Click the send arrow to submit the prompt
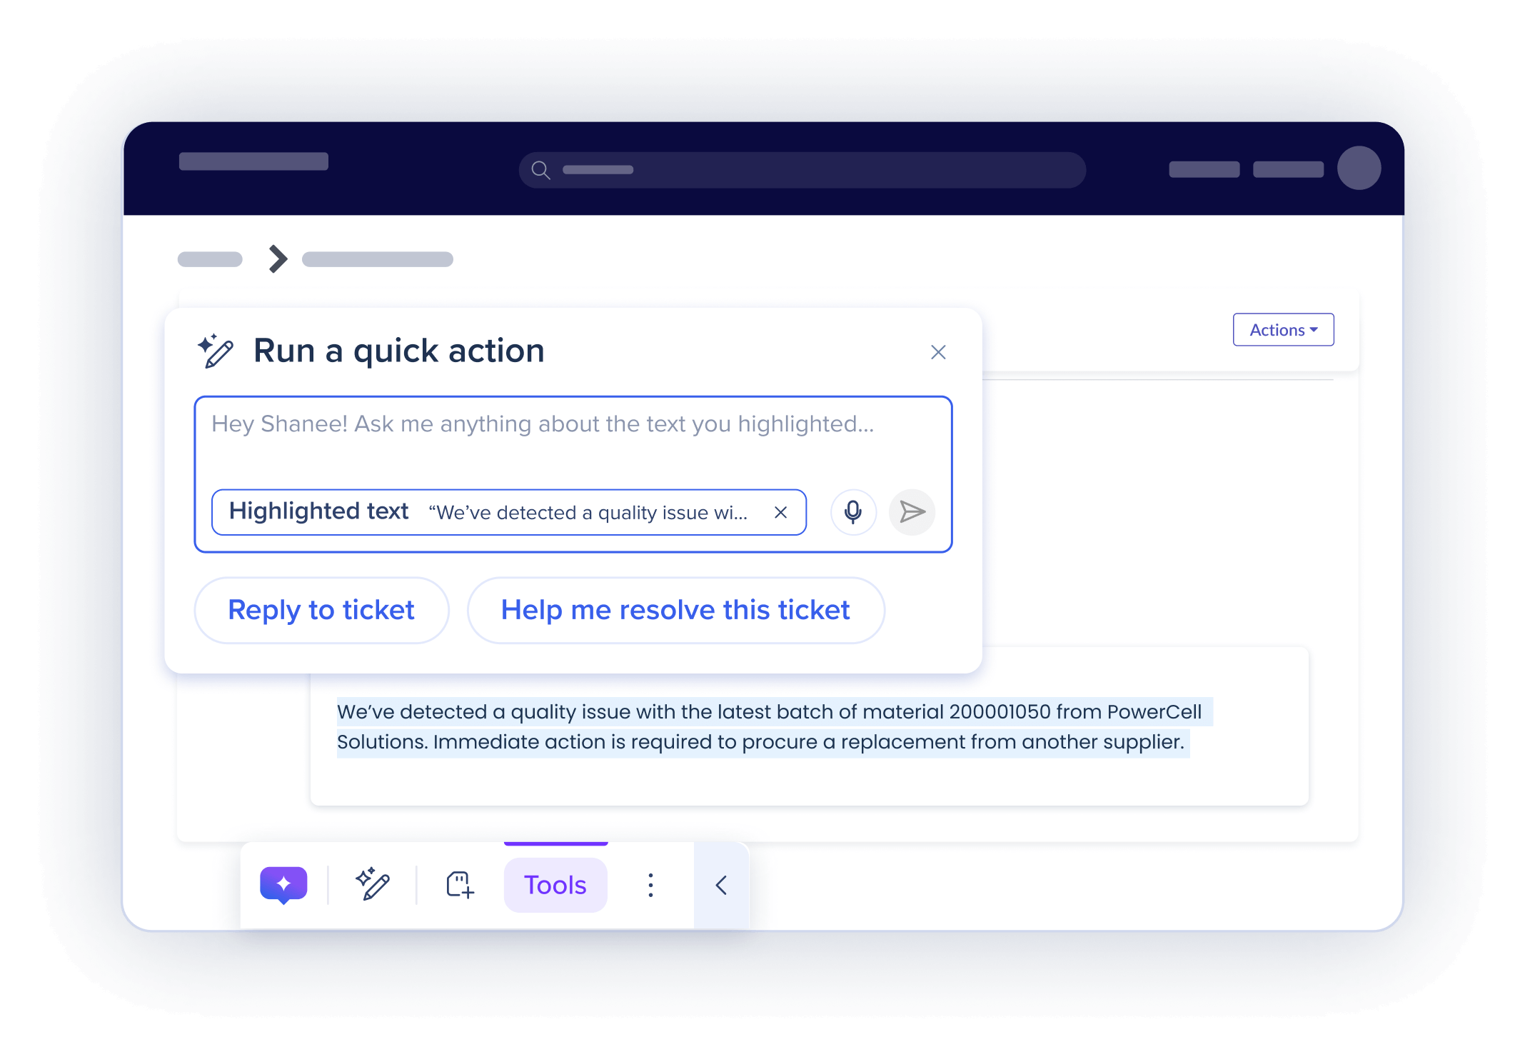The image size is (1525, 1052). point(912,512)
